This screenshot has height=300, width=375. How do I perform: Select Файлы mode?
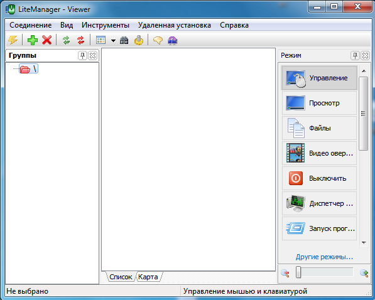pos(319,128)
